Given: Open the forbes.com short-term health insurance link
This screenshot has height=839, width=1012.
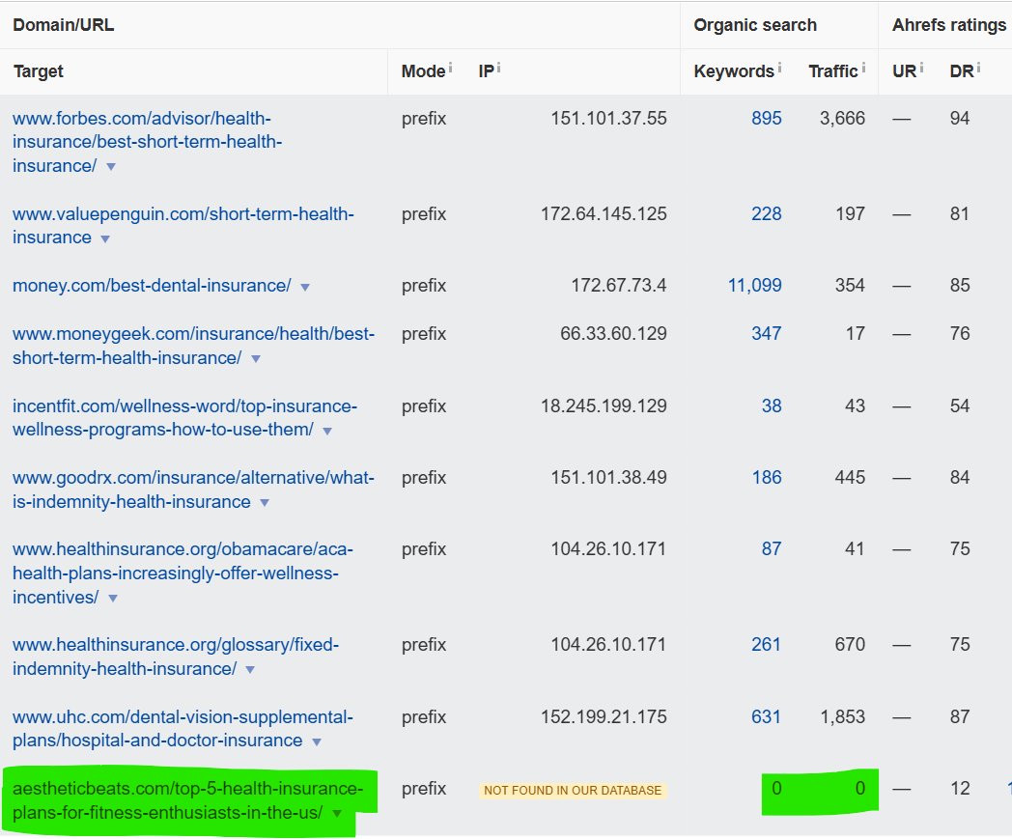Looking at the screenshot, I should (x=147, y=142).
